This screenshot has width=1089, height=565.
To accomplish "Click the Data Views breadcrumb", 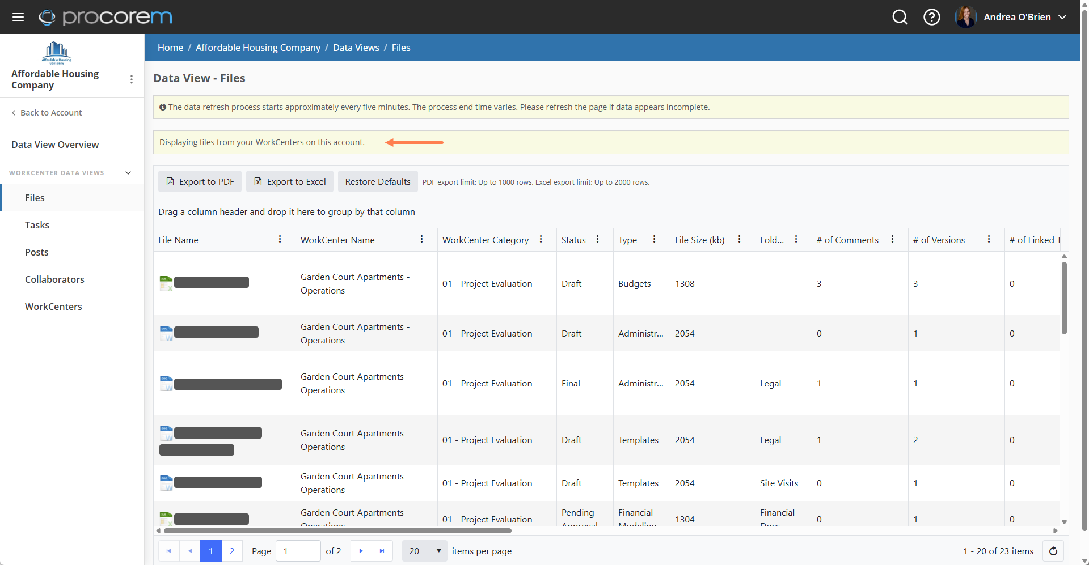I will click(x=356, y=48).
